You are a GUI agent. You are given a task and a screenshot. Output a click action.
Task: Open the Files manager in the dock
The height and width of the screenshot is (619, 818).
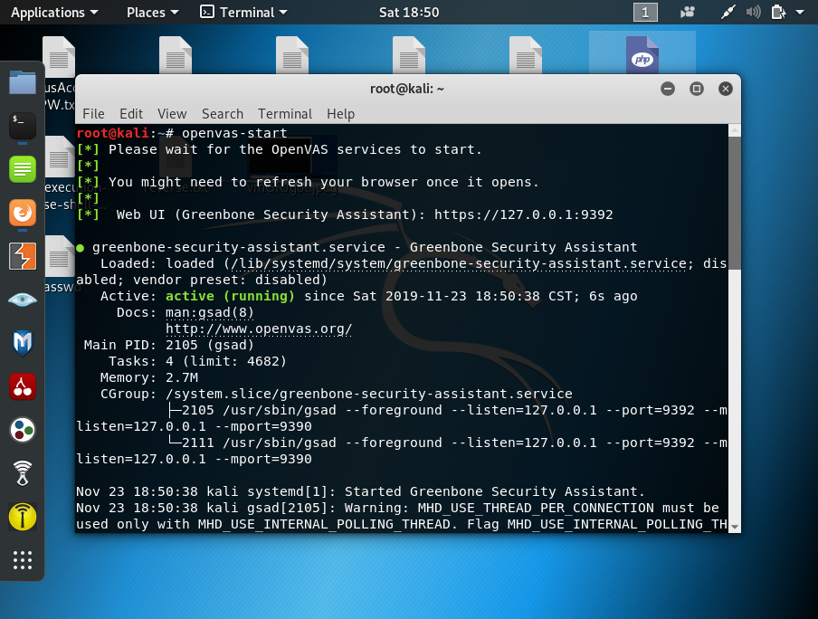(x=23, y=83)
